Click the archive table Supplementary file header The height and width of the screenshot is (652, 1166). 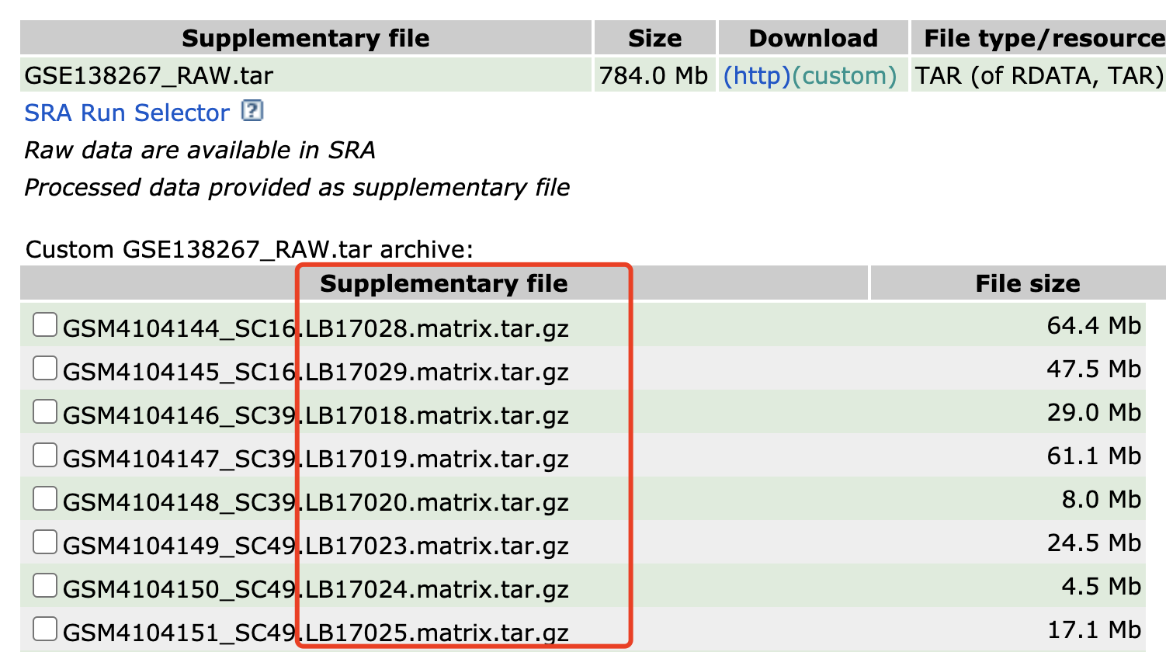coord(443,284)
